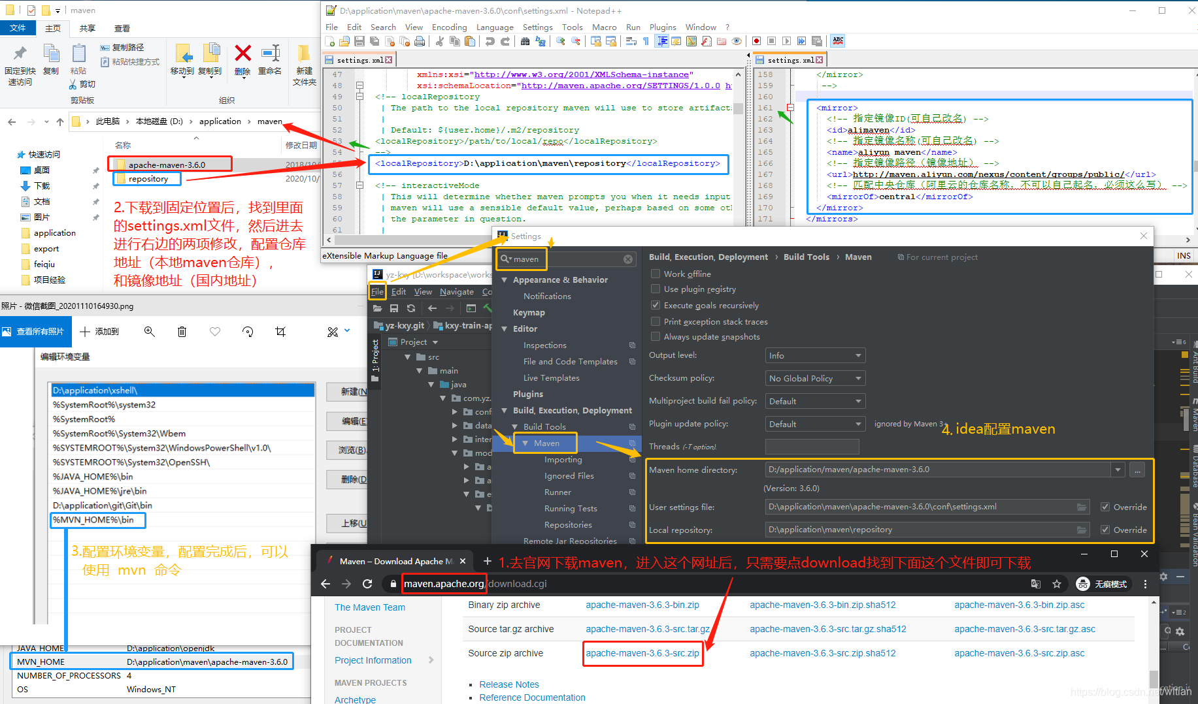The height and width of the screenshot is (704, 1198).
Task: Switch to 共享 tab in Explorer ribbon
Action: pyautogui.click(x=87, y=28)
